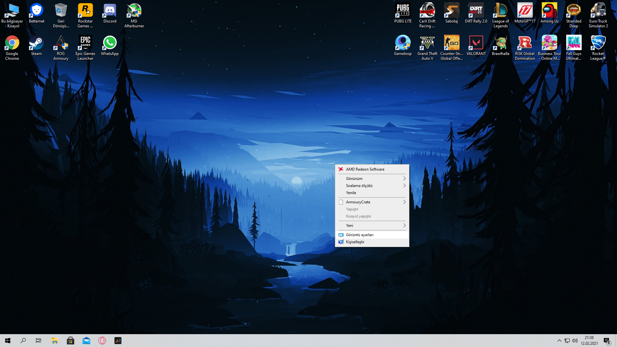Select the Steam desktop icon
The image size is (617, 347).
37,46
